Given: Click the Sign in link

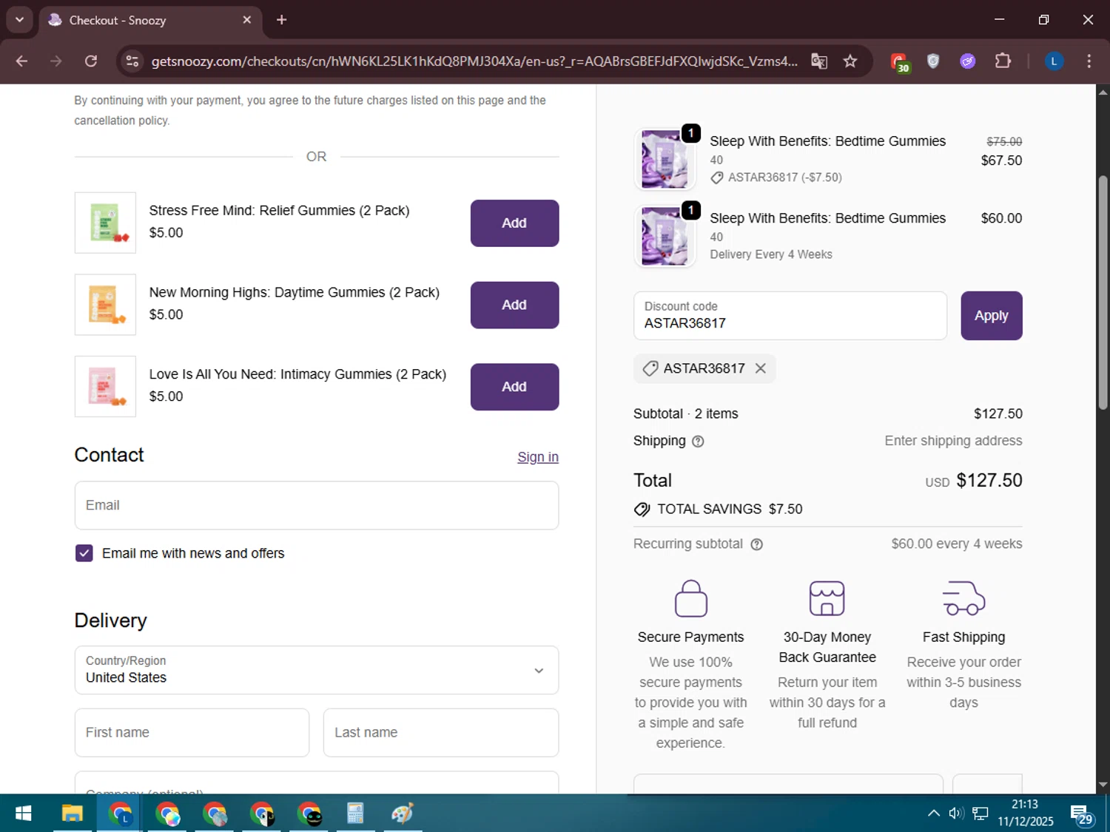Looking at the screenshot, I should [538, 457].
